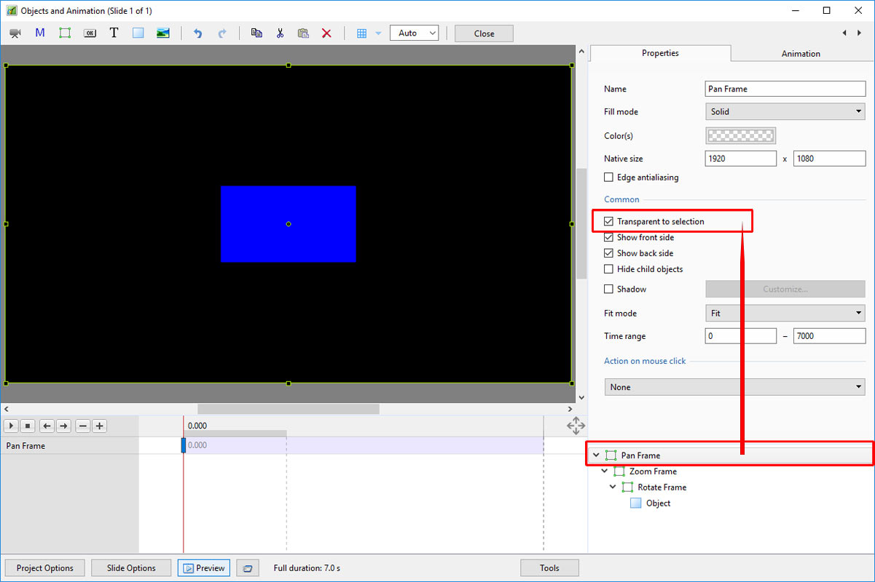Select the keyframe marker at 0.000
Screen dimensions: 875x582
tap(184, 445)
